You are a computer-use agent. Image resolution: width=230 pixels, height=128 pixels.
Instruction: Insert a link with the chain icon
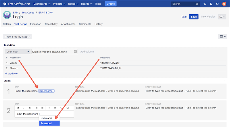coord(61,108)
